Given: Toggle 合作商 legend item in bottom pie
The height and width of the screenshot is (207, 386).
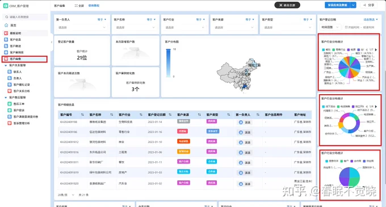Looking at the screenshot, I should click(356, 161).
